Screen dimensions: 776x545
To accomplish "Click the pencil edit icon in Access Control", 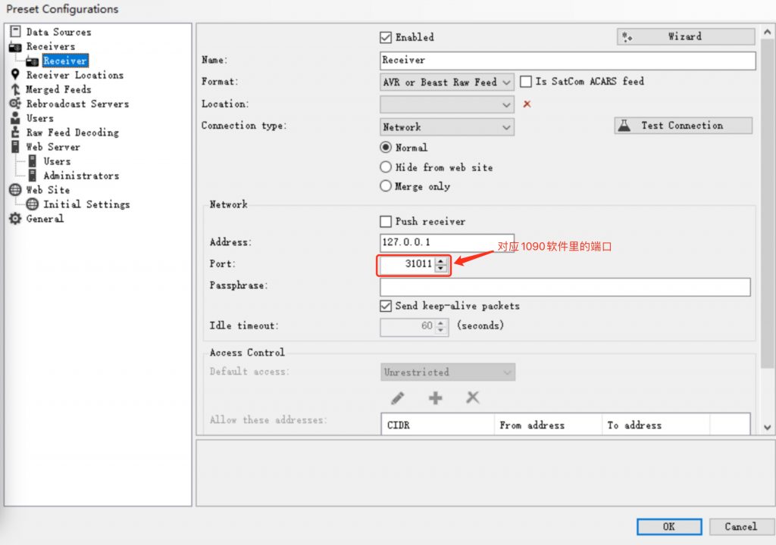I will pyautogui.click(x=397, y=398).
